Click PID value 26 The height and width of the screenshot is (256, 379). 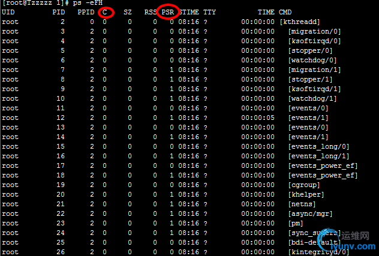(x=61, y=252)
